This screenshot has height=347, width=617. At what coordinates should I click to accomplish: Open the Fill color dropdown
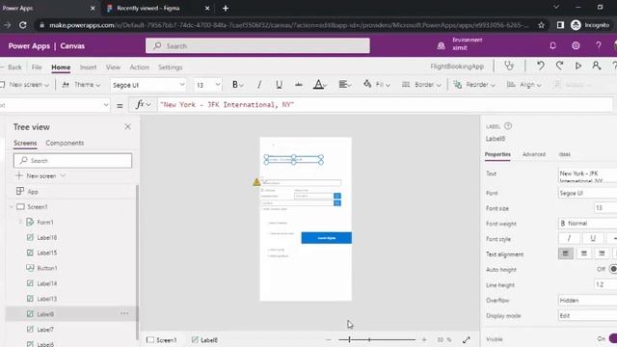[377, 85]
